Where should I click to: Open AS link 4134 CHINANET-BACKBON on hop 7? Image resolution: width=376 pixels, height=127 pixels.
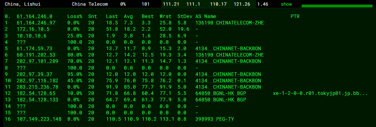point(228,61)
